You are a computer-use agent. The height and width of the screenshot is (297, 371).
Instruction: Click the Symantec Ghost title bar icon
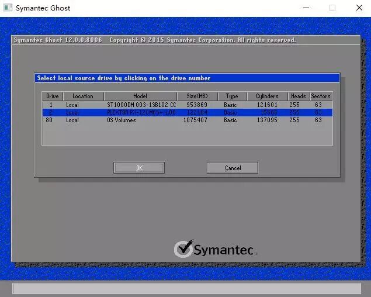click(x=8, y=8)
